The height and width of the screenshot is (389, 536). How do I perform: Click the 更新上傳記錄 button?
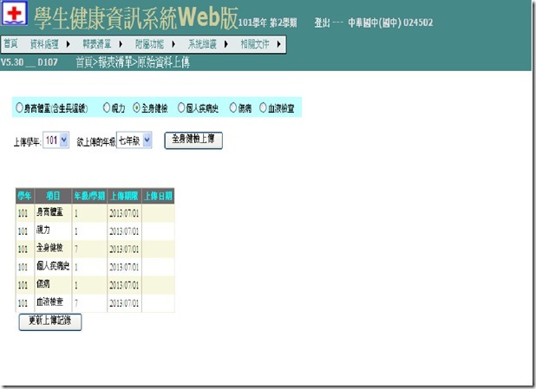(x=50, y=321)
